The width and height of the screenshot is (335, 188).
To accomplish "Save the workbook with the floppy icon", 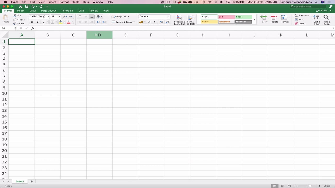I will pyautogui.click(x=27, y=7).
